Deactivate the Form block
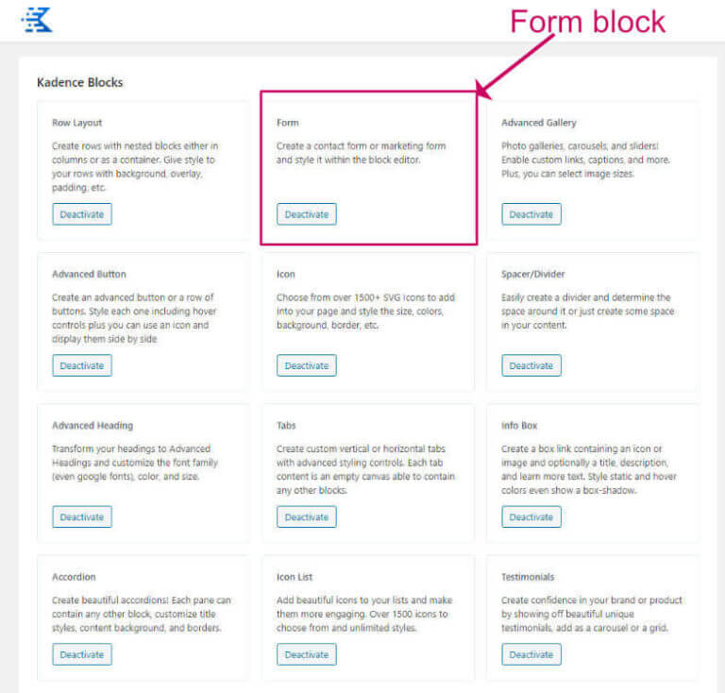 [x=307, y=214]
